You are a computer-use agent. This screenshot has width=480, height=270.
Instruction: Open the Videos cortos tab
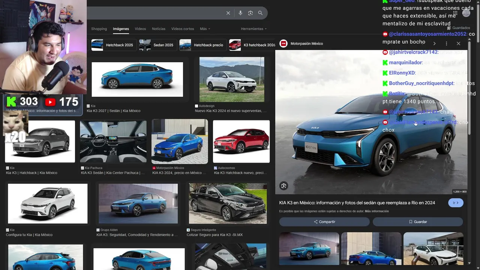[183, 29]
